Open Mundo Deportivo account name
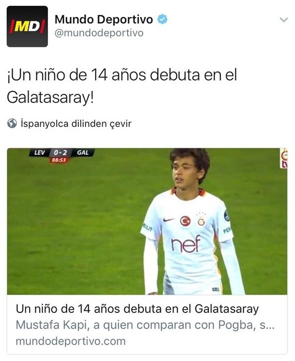Image resolution: width=295 pixels, height=361 pixels. (103, 19)
